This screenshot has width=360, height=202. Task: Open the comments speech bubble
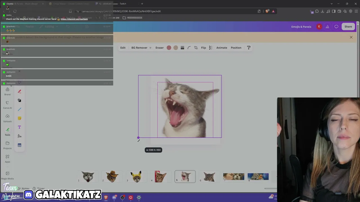[336, 27]
